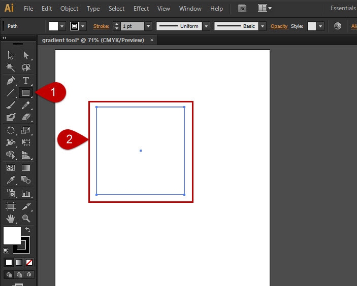357x286 pixels.
Task: Switch paint mode to Gradient
Action: (x=19, y=262)
